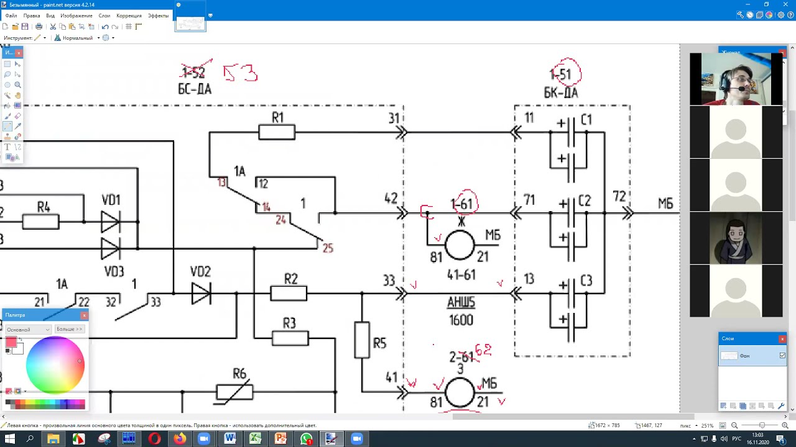Click the Windows Start button
The image size is (796, 447).
coord(10,439)
